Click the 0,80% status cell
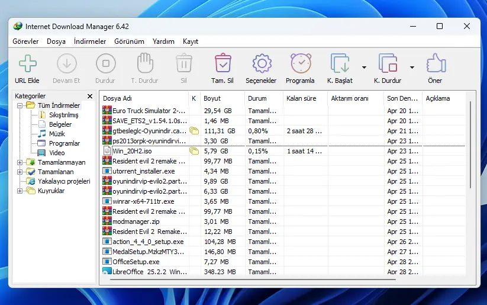 (258, 131)
